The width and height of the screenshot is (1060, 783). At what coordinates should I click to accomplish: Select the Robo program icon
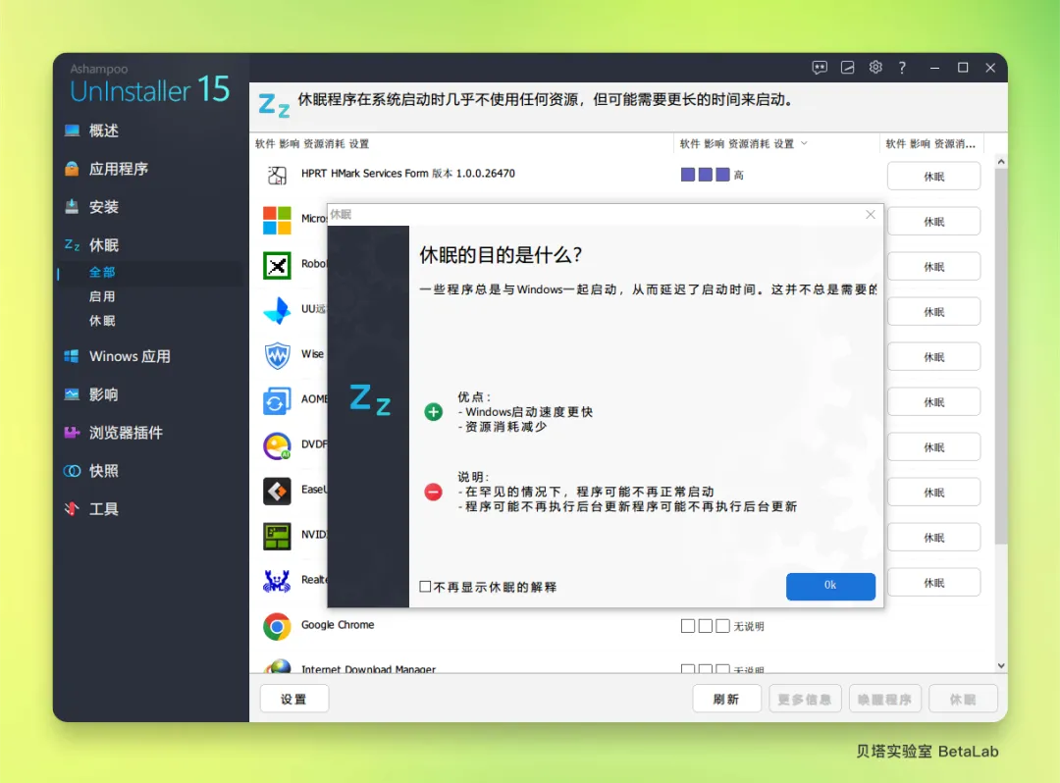[277, 266]
